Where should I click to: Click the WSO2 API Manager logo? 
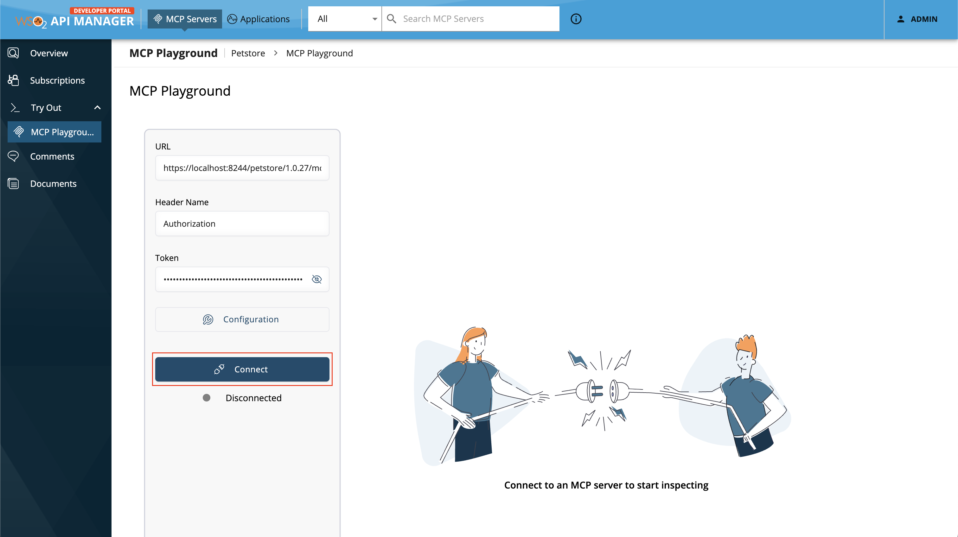(74, 19)
